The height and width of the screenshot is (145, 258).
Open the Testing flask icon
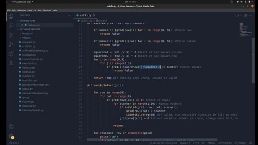coord(11,63)
